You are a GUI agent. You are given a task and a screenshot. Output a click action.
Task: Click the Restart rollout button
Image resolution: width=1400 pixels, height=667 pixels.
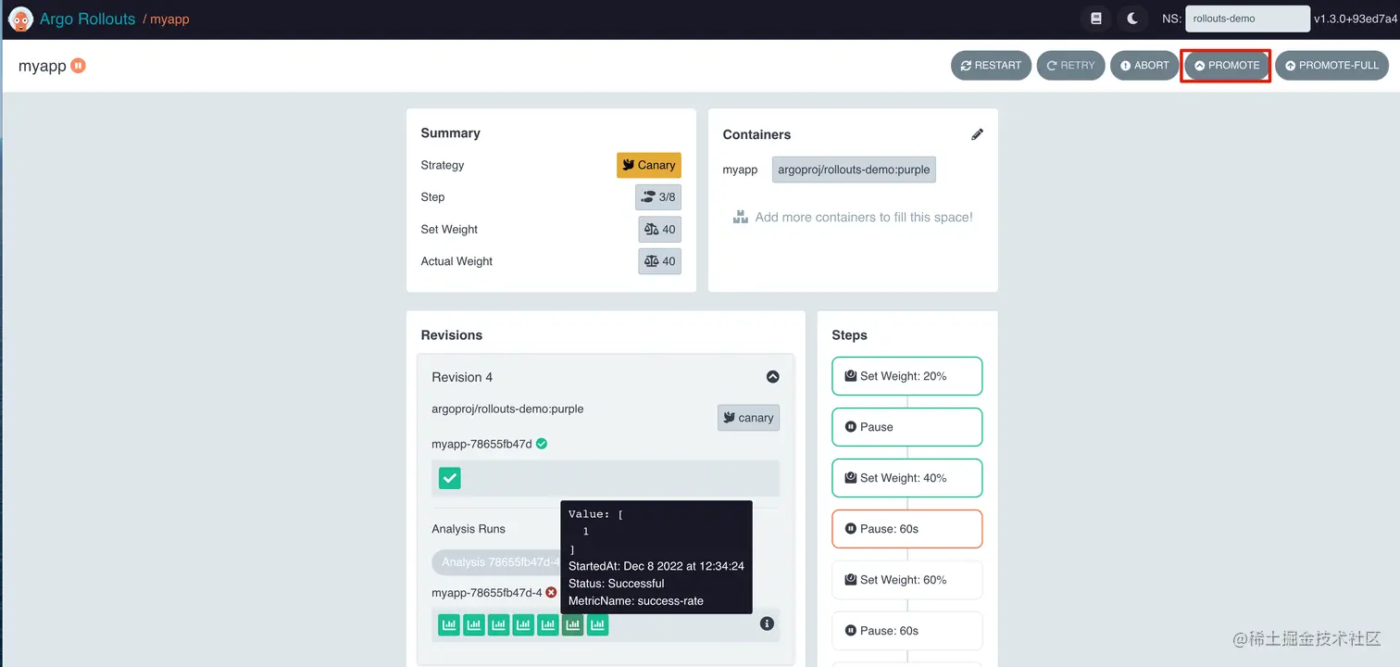991,66
